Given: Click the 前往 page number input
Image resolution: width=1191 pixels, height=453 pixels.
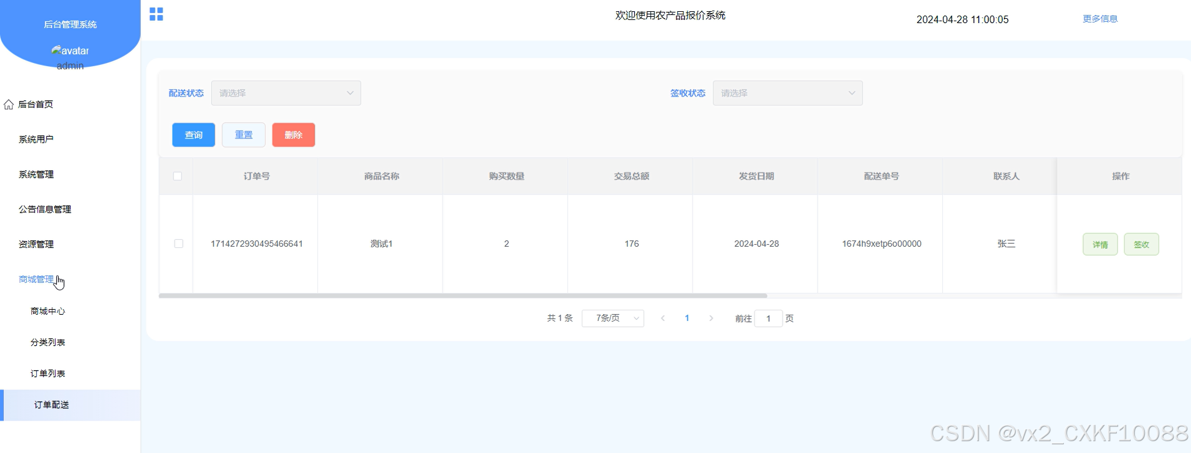Looking at the screenshot, I should (768, 318).
